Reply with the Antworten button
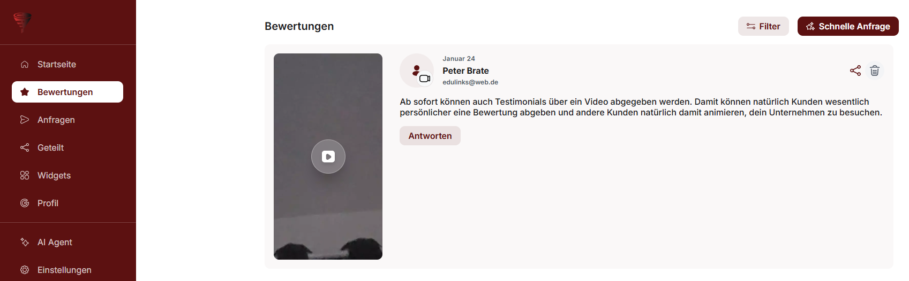909x281 pixels. click(x=430, y=136)
